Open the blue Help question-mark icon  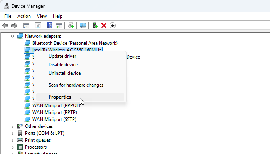coord(50,26)
